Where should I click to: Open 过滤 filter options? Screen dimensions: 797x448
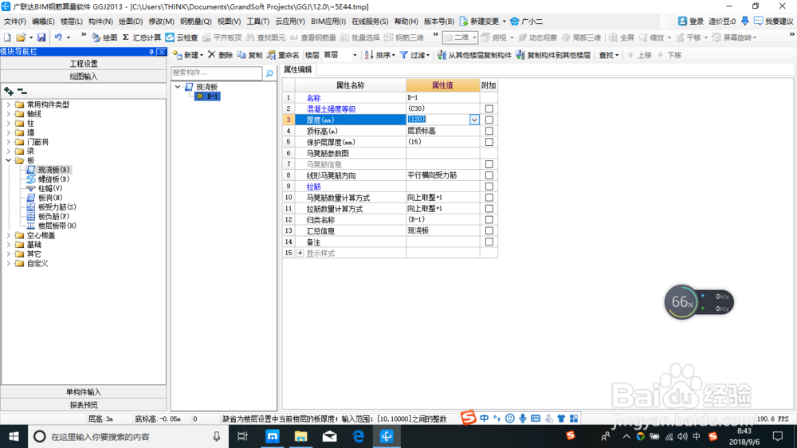click(x=414, y=55)
